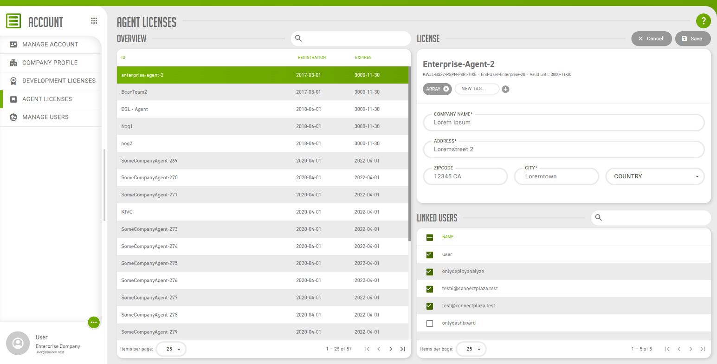Viewport: 717px width, 364px height.
Task: Open Manage Users menu item
Action: [51, 117]
